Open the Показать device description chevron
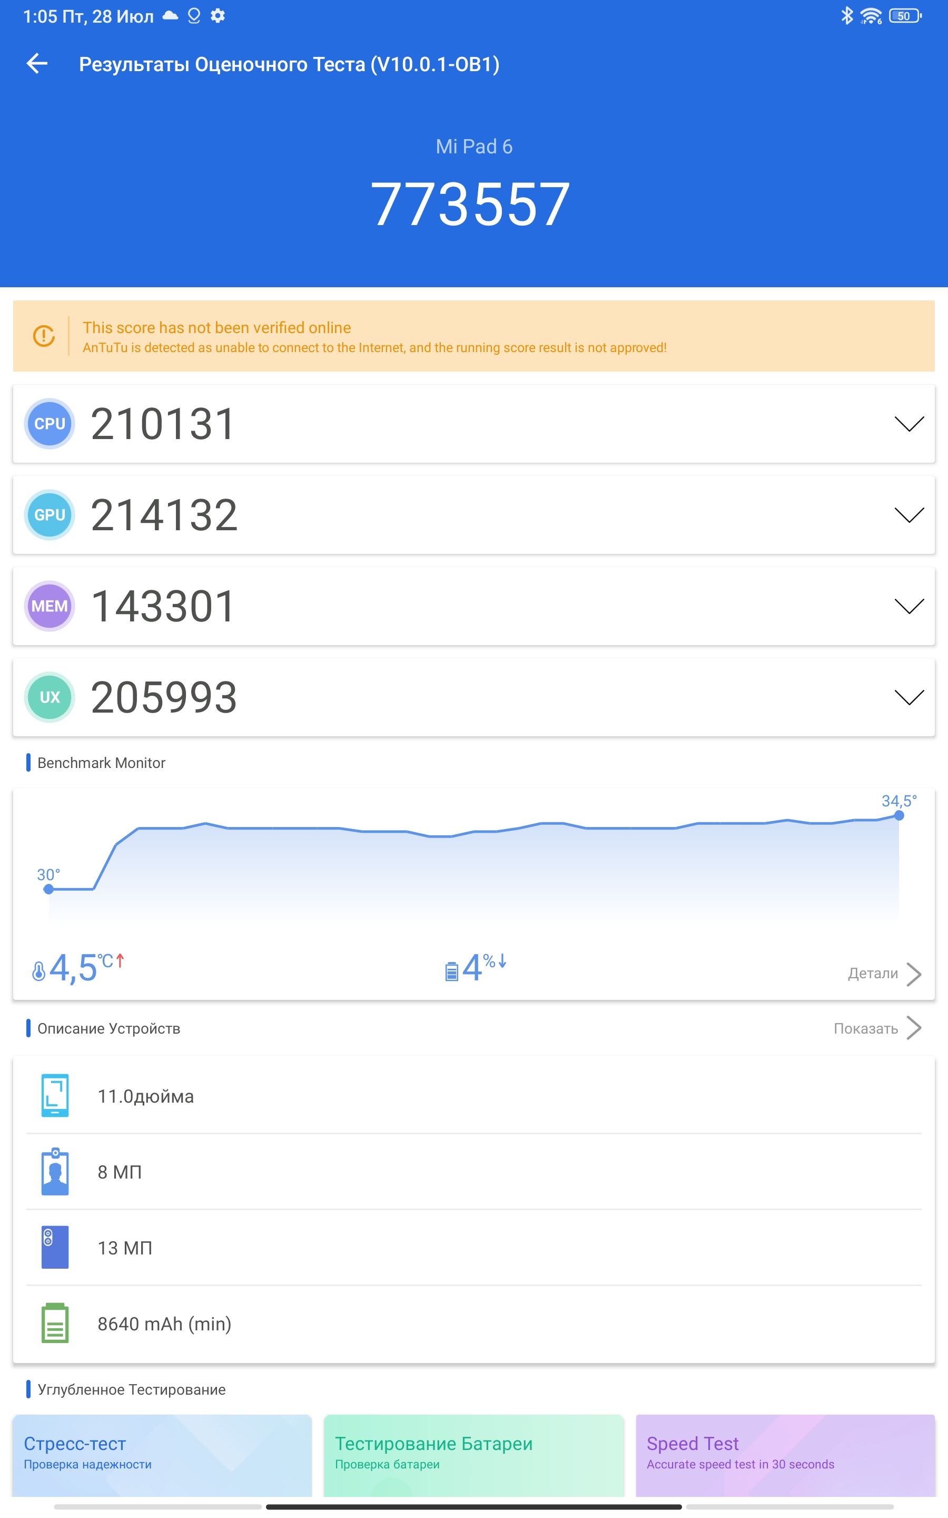 point(914,1028)
